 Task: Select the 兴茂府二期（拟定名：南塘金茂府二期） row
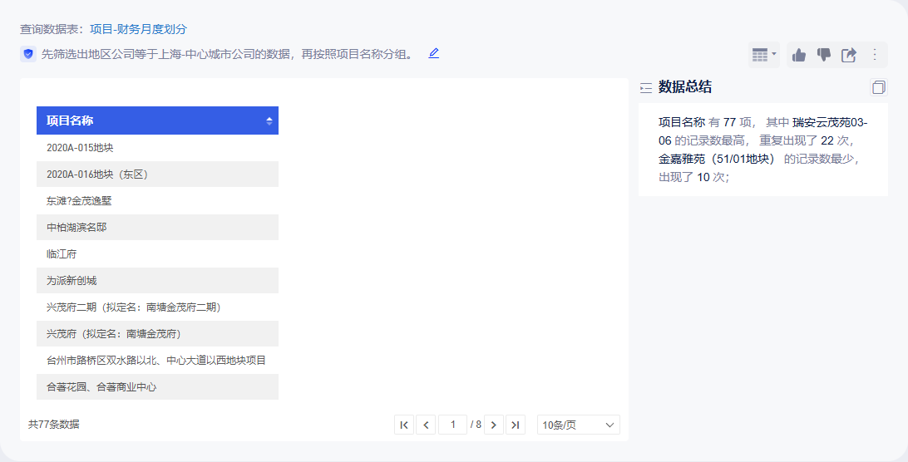(157, 307)
